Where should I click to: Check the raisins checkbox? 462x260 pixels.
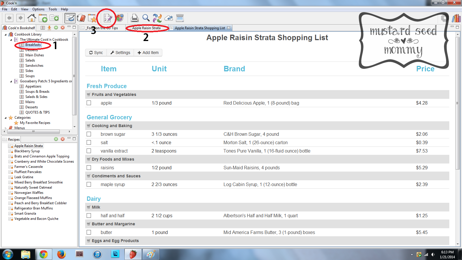89,168
